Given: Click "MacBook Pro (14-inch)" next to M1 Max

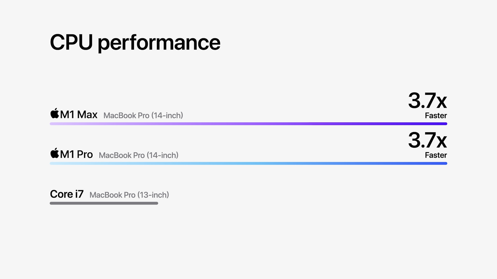Looking at the screenshot, I should 143,115.
